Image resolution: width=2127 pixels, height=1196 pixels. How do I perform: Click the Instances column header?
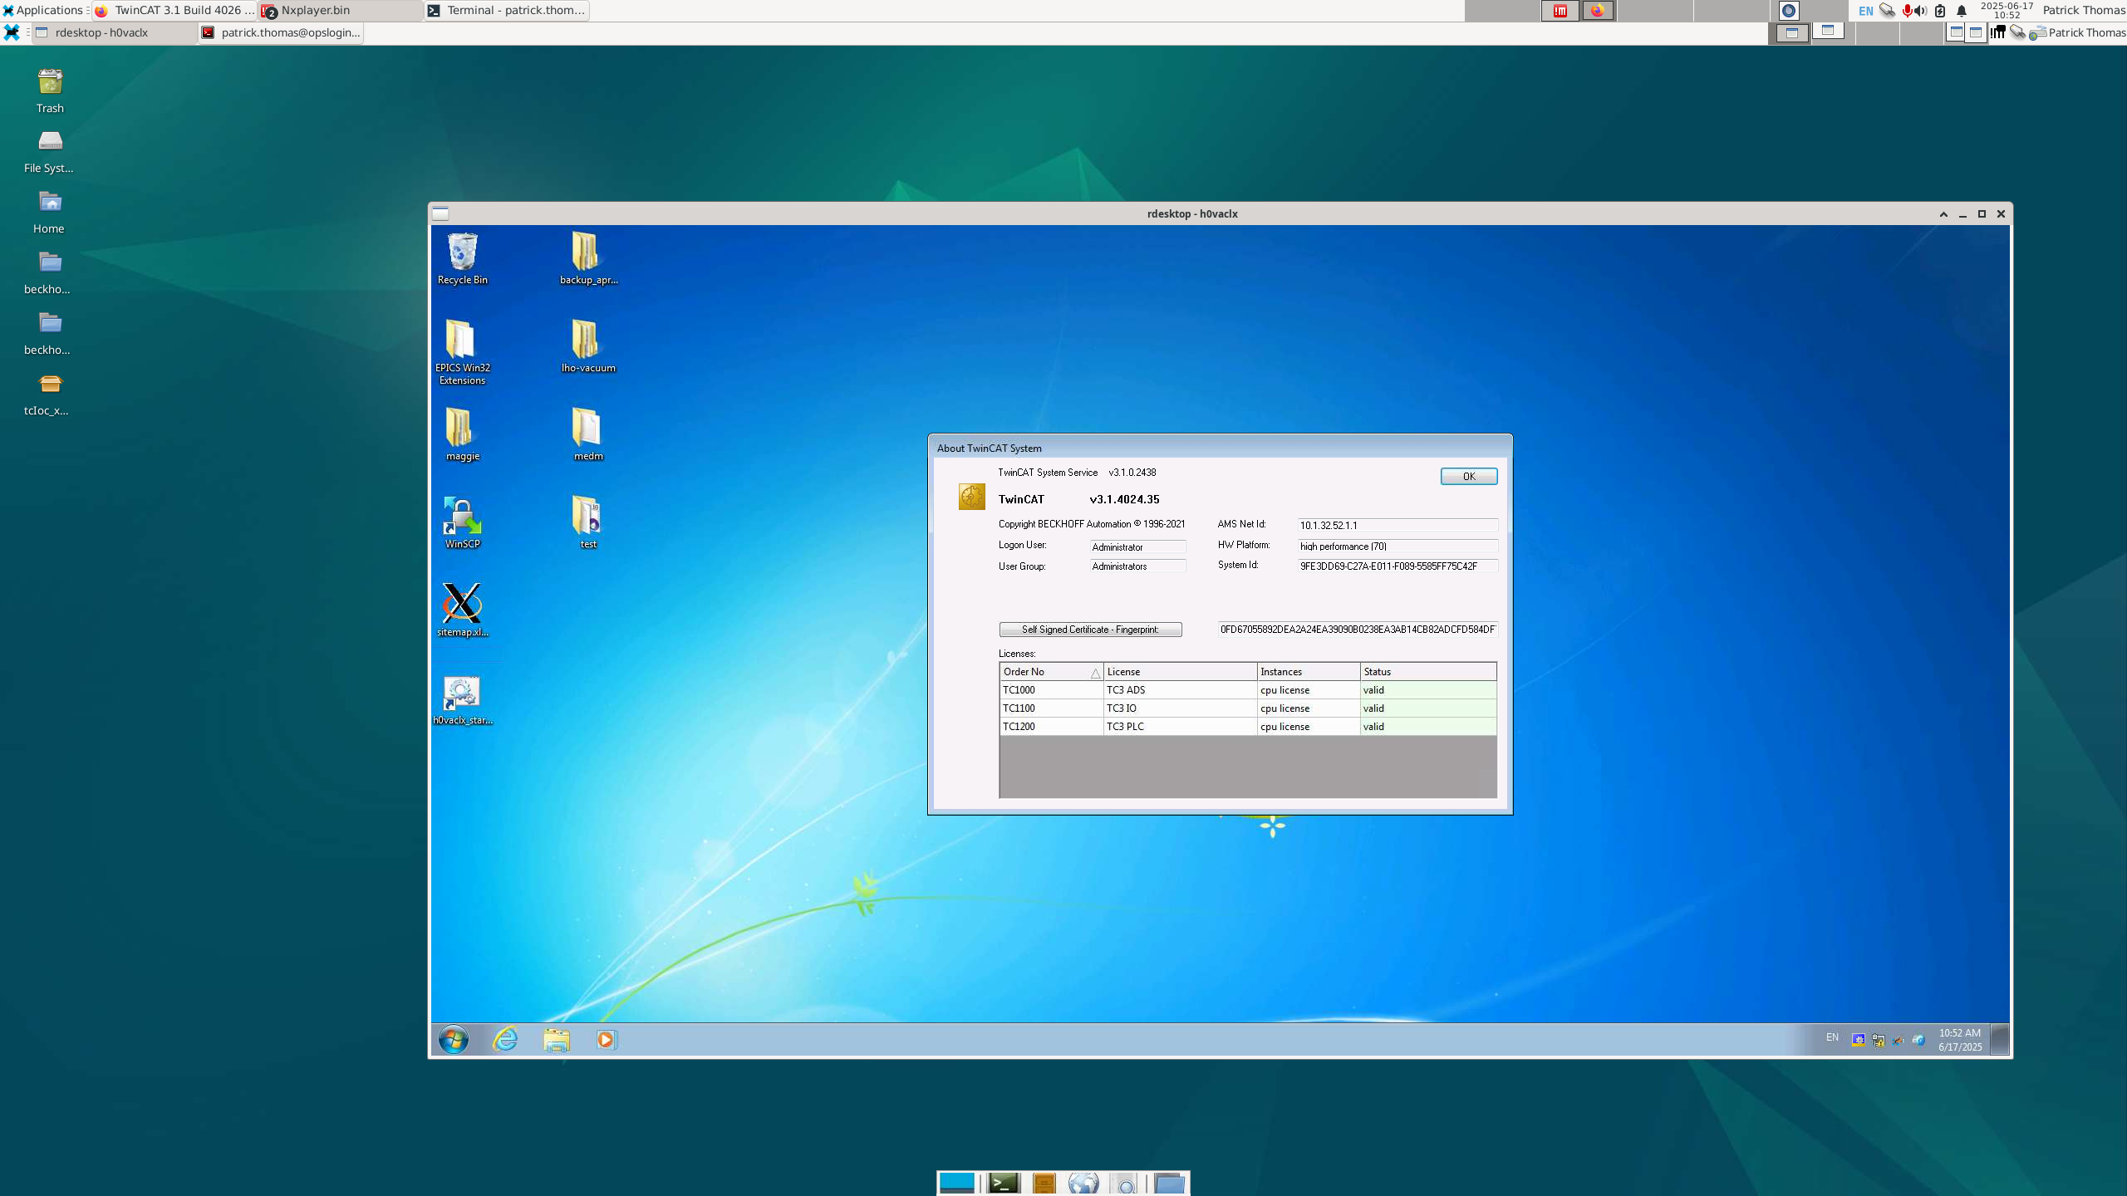click(x=1309, y=671)
